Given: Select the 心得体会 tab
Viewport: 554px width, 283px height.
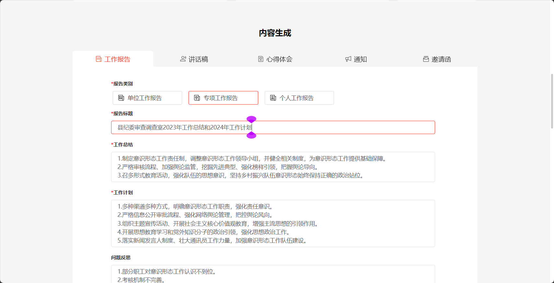Looking at the screenshot, I should [x=275, y=59].
